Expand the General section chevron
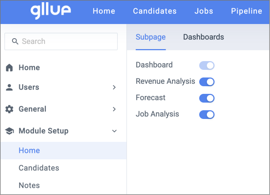270x195 pixels. coord(114,109)
